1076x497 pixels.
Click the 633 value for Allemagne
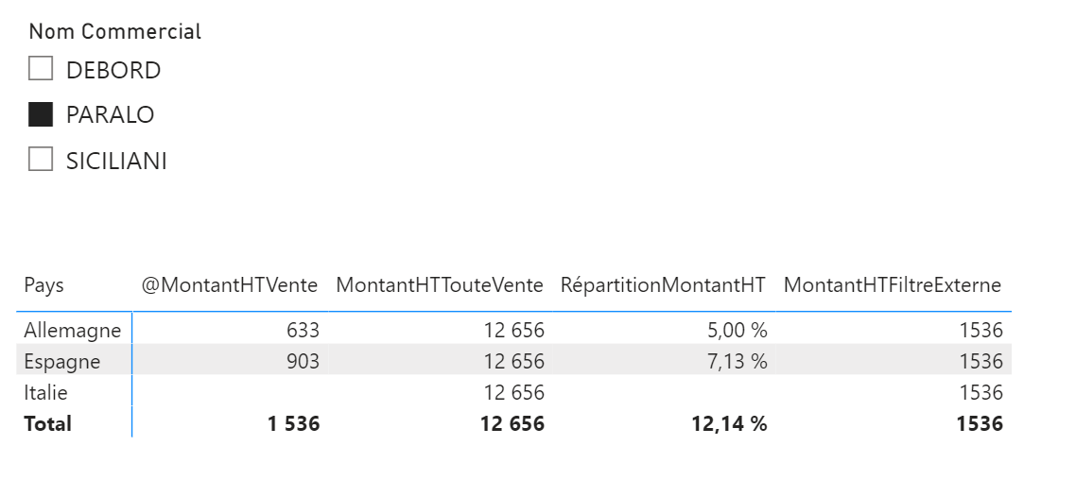click(x=304, y=331)
